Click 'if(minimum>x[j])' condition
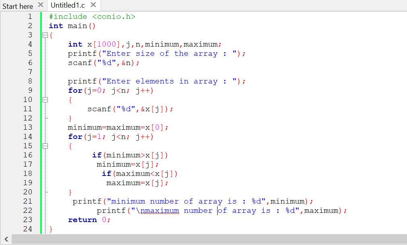The width and height of the screenshot is (407, 245). pos(130,155)
